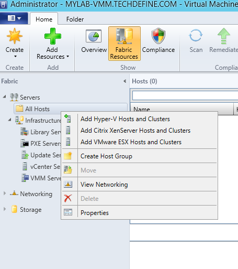Collapse the Fabric navigation pane

pyautogui.click(x=124, y=81)
